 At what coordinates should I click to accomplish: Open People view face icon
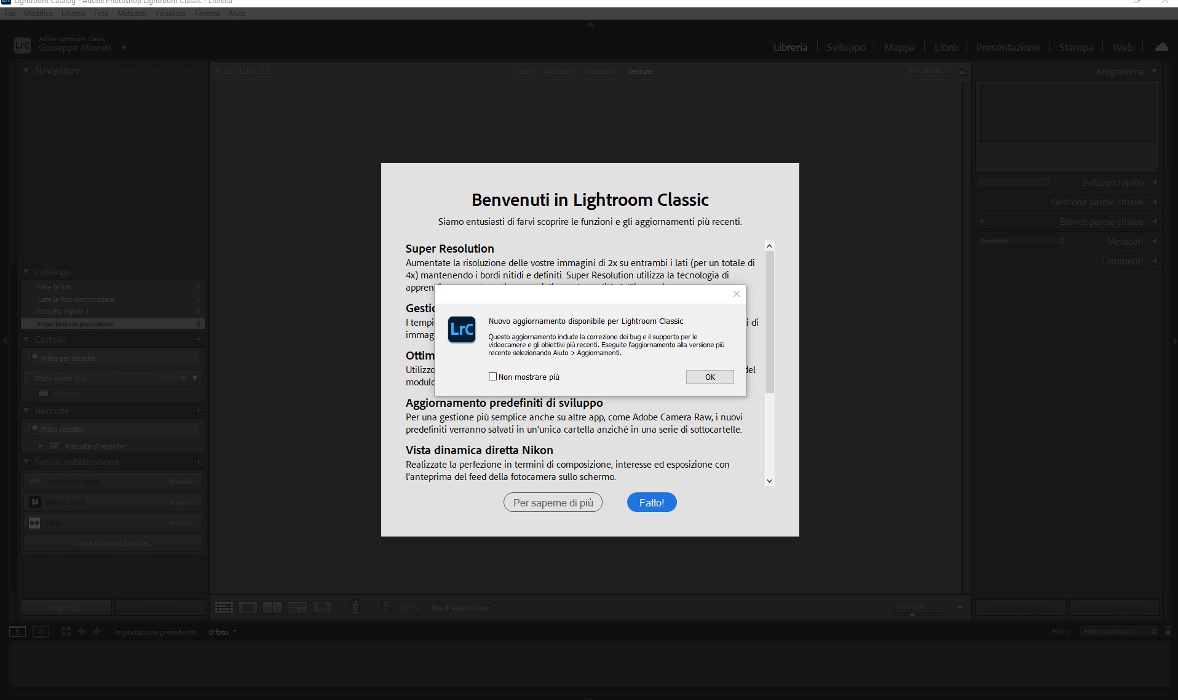pyautogui.click(x=322, y=608)
